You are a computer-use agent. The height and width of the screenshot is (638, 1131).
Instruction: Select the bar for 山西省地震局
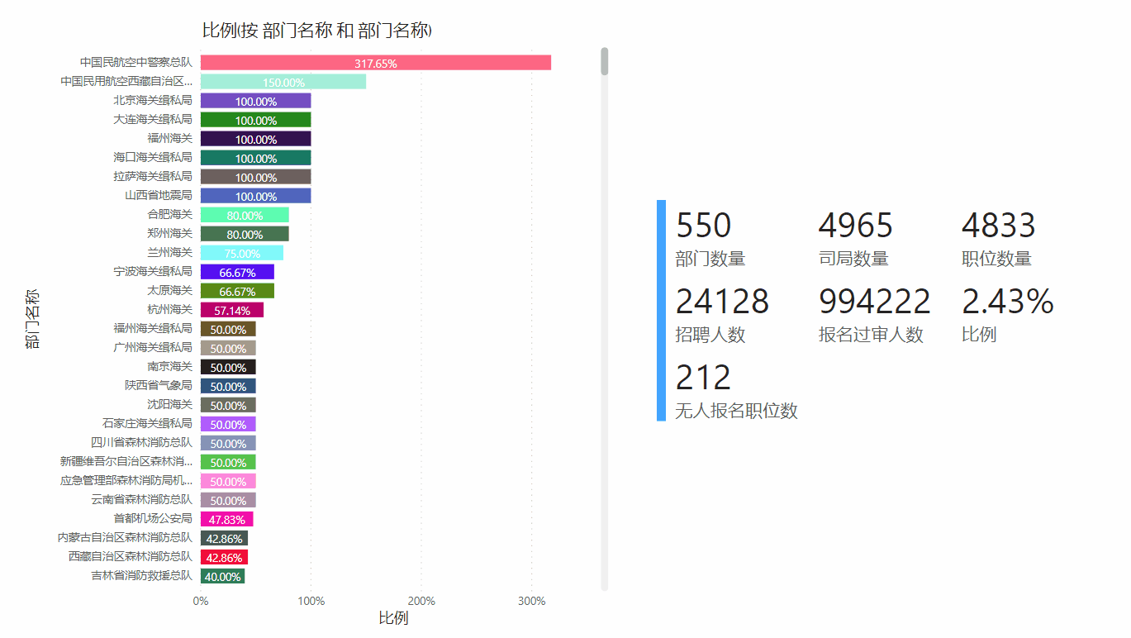coord(255,196)
